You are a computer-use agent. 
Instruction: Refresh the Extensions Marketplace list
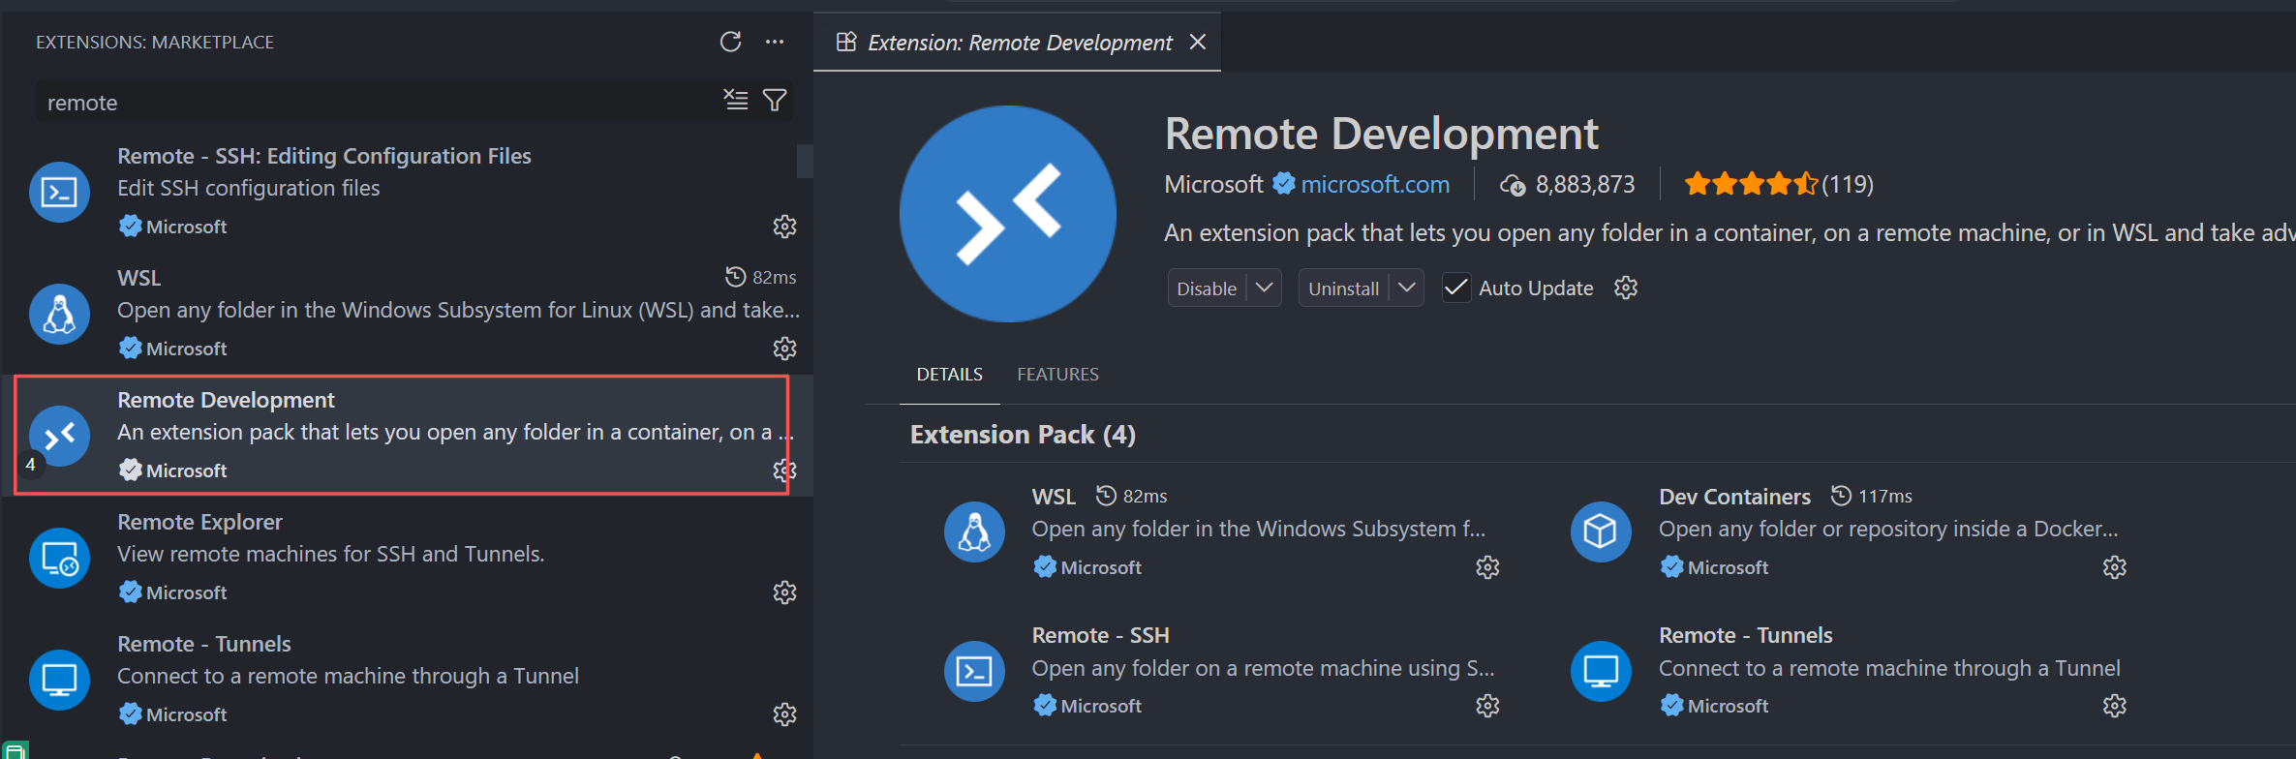point(730,42)
